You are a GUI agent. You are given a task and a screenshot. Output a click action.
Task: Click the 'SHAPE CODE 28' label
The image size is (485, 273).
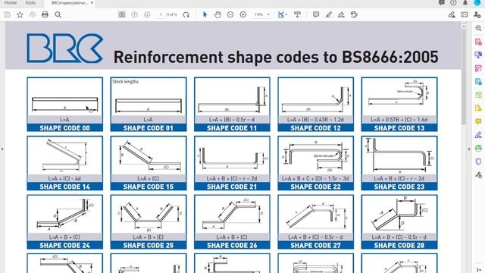[x=399, y=246]
